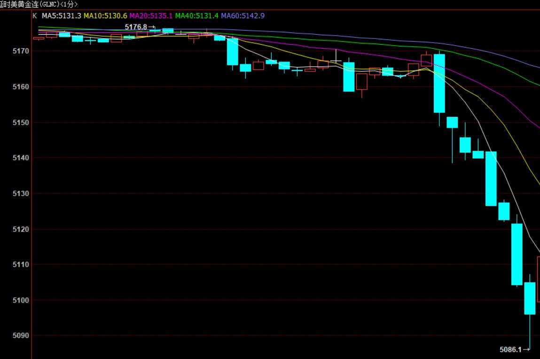The image size is (540, 359).
Task: Click the MA60:5142.9 indicator label
Action: (x=243, y=16)
